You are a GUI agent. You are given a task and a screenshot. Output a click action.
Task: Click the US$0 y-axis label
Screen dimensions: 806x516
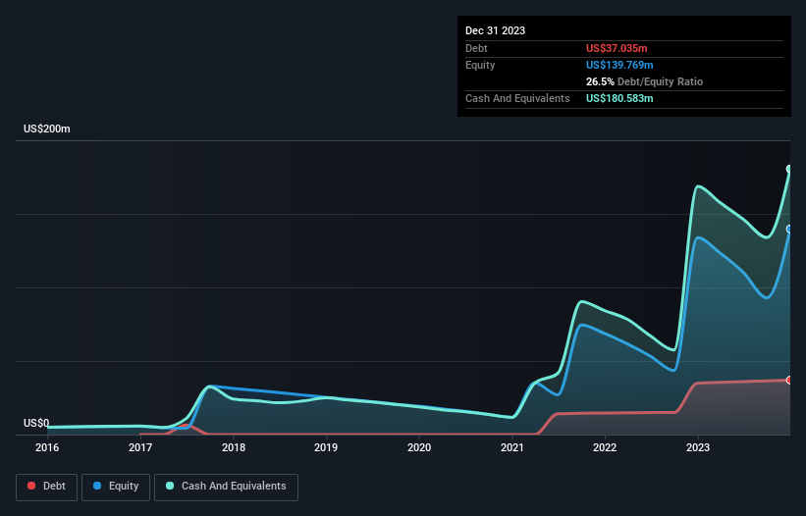pyautogui.click(x=36, y=423)
